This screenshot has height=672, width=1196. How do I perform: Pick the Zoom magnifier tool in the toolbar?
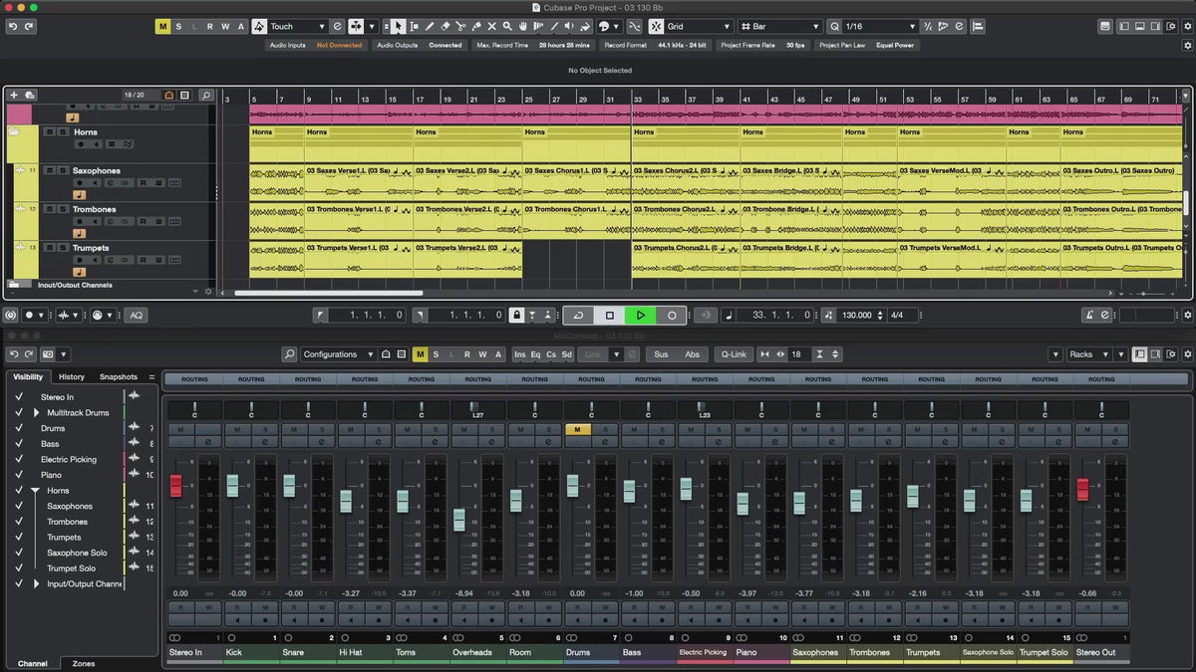click(507, 27)
